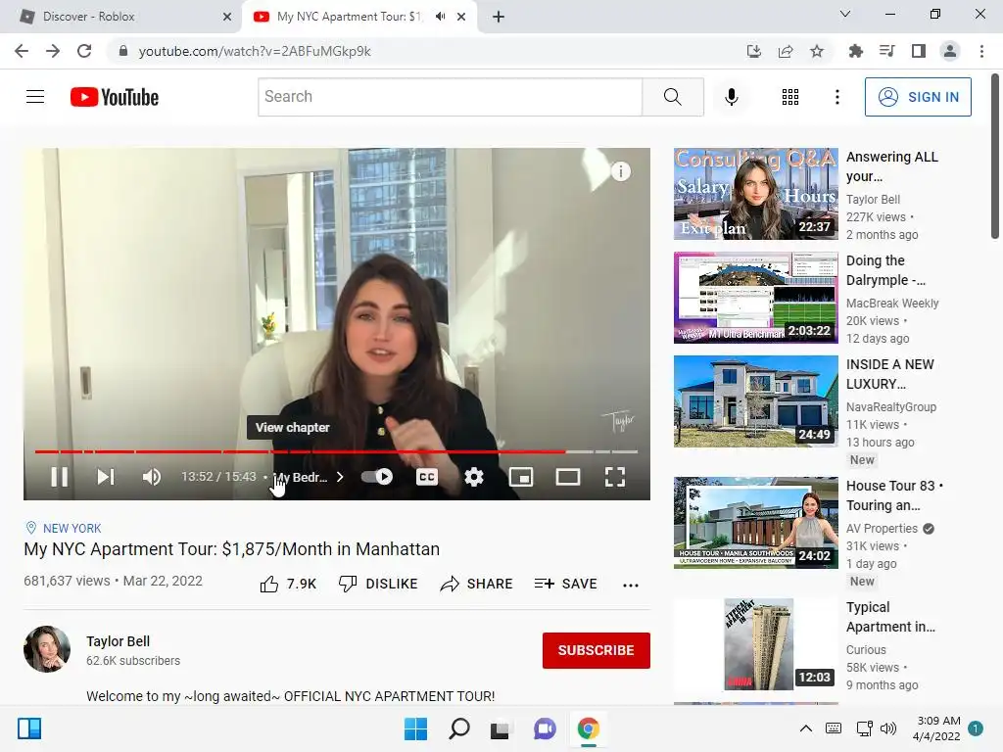
Task: Open House Tour 83 video title
Action: pyautogui.click(x=894, y=495)
